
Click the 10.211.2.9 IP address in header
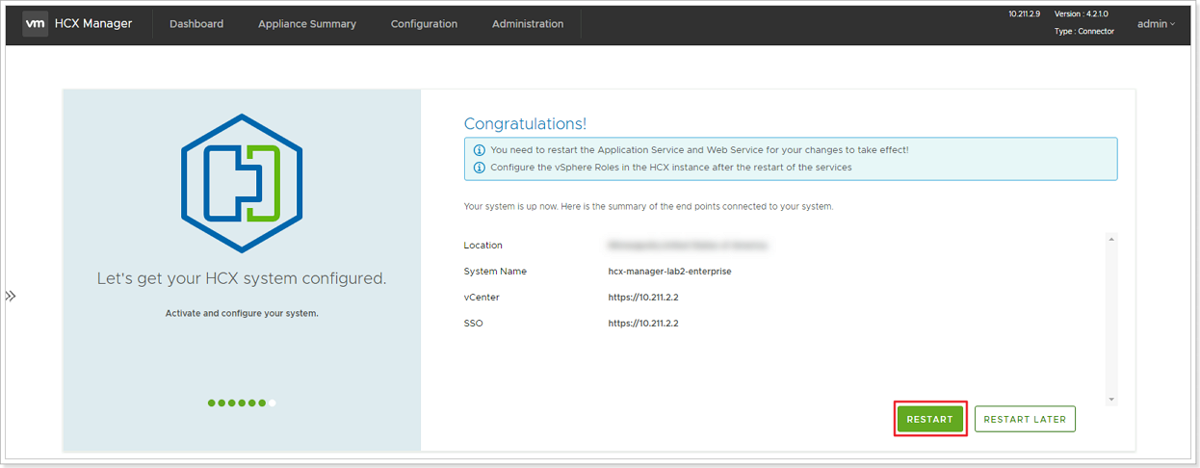[1026, 13]
